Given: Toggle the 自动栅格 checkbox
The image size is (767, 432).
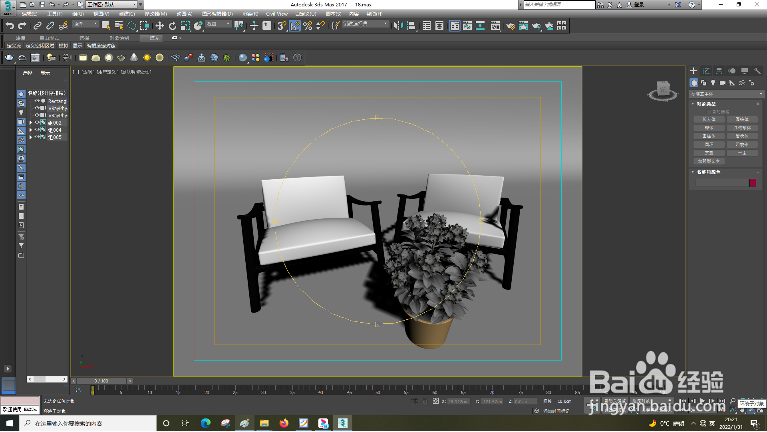Looking at the screenshot, I should [x=709, y=112].
